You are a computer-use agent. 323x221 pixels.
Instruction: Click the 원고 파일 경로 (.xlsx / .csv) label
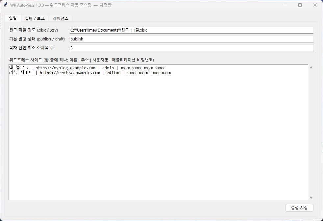34,30
